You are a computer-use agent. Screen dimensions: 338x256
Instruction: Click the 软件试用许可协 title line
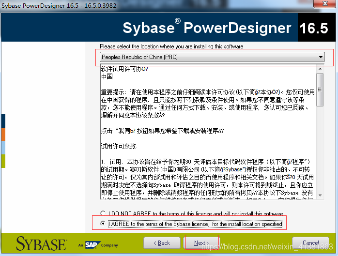point(124,69)
